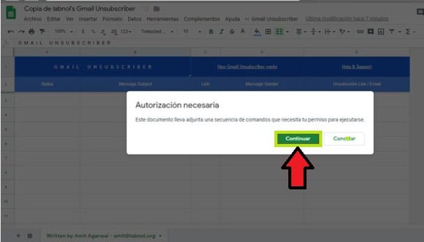Open the Herramientas menu
This screenshot has height=242, width=424.
pyautogui.click(x=162, y=19)
